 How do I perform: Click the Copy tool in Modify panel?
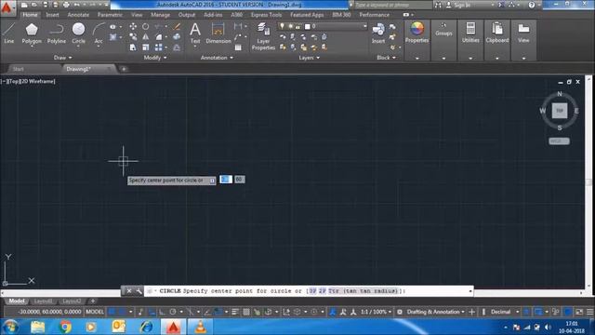[133, 37]
